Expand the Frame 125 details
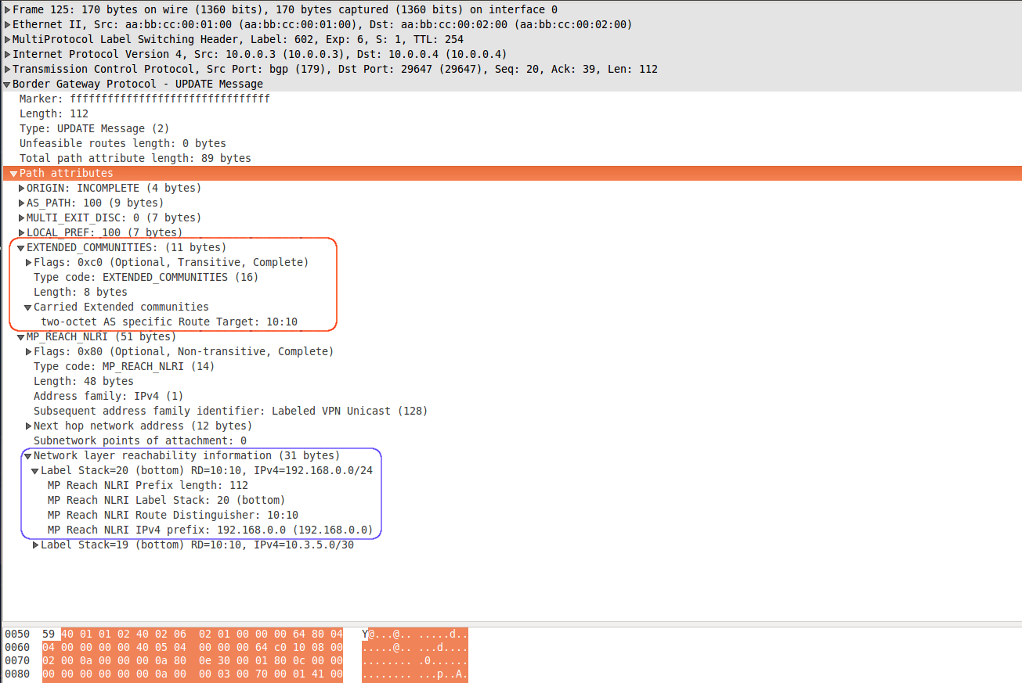1022x683 pixels. click(6, 9)
